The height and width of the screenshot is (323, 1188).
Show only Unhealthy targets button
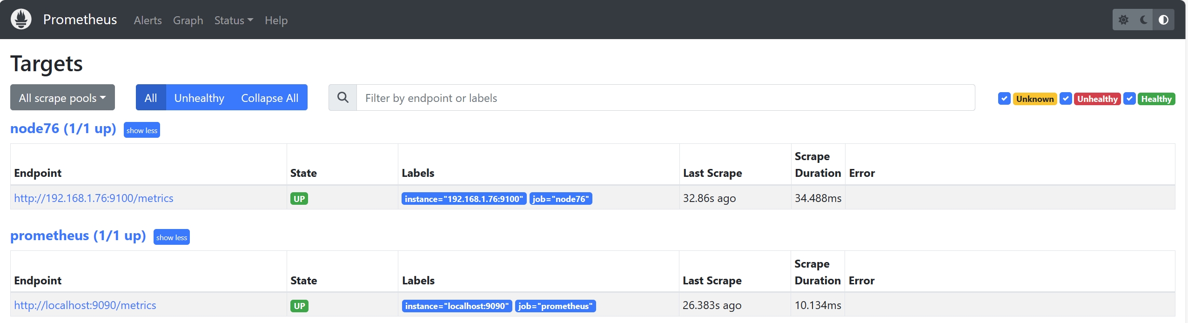(199, 98)
